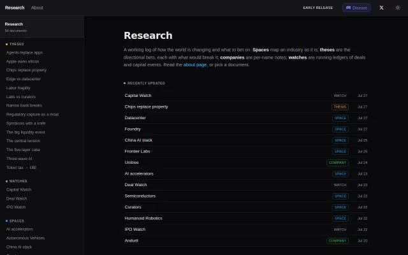
Task: Click the SPACE tag on Foundry row
Action: coord(340,129)
